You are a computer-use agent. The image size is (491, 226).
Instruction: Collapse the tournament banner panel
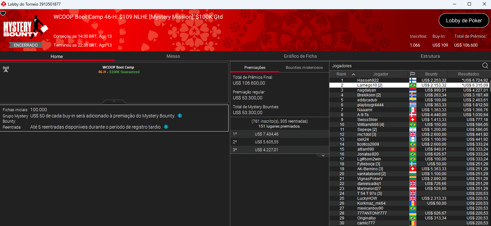(x=114, y=101)
